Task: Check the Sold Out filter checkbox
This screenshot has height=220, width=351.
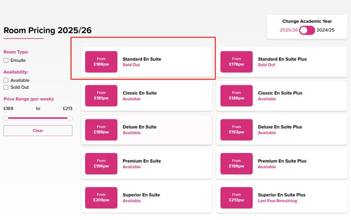Action: coord(6,87)
